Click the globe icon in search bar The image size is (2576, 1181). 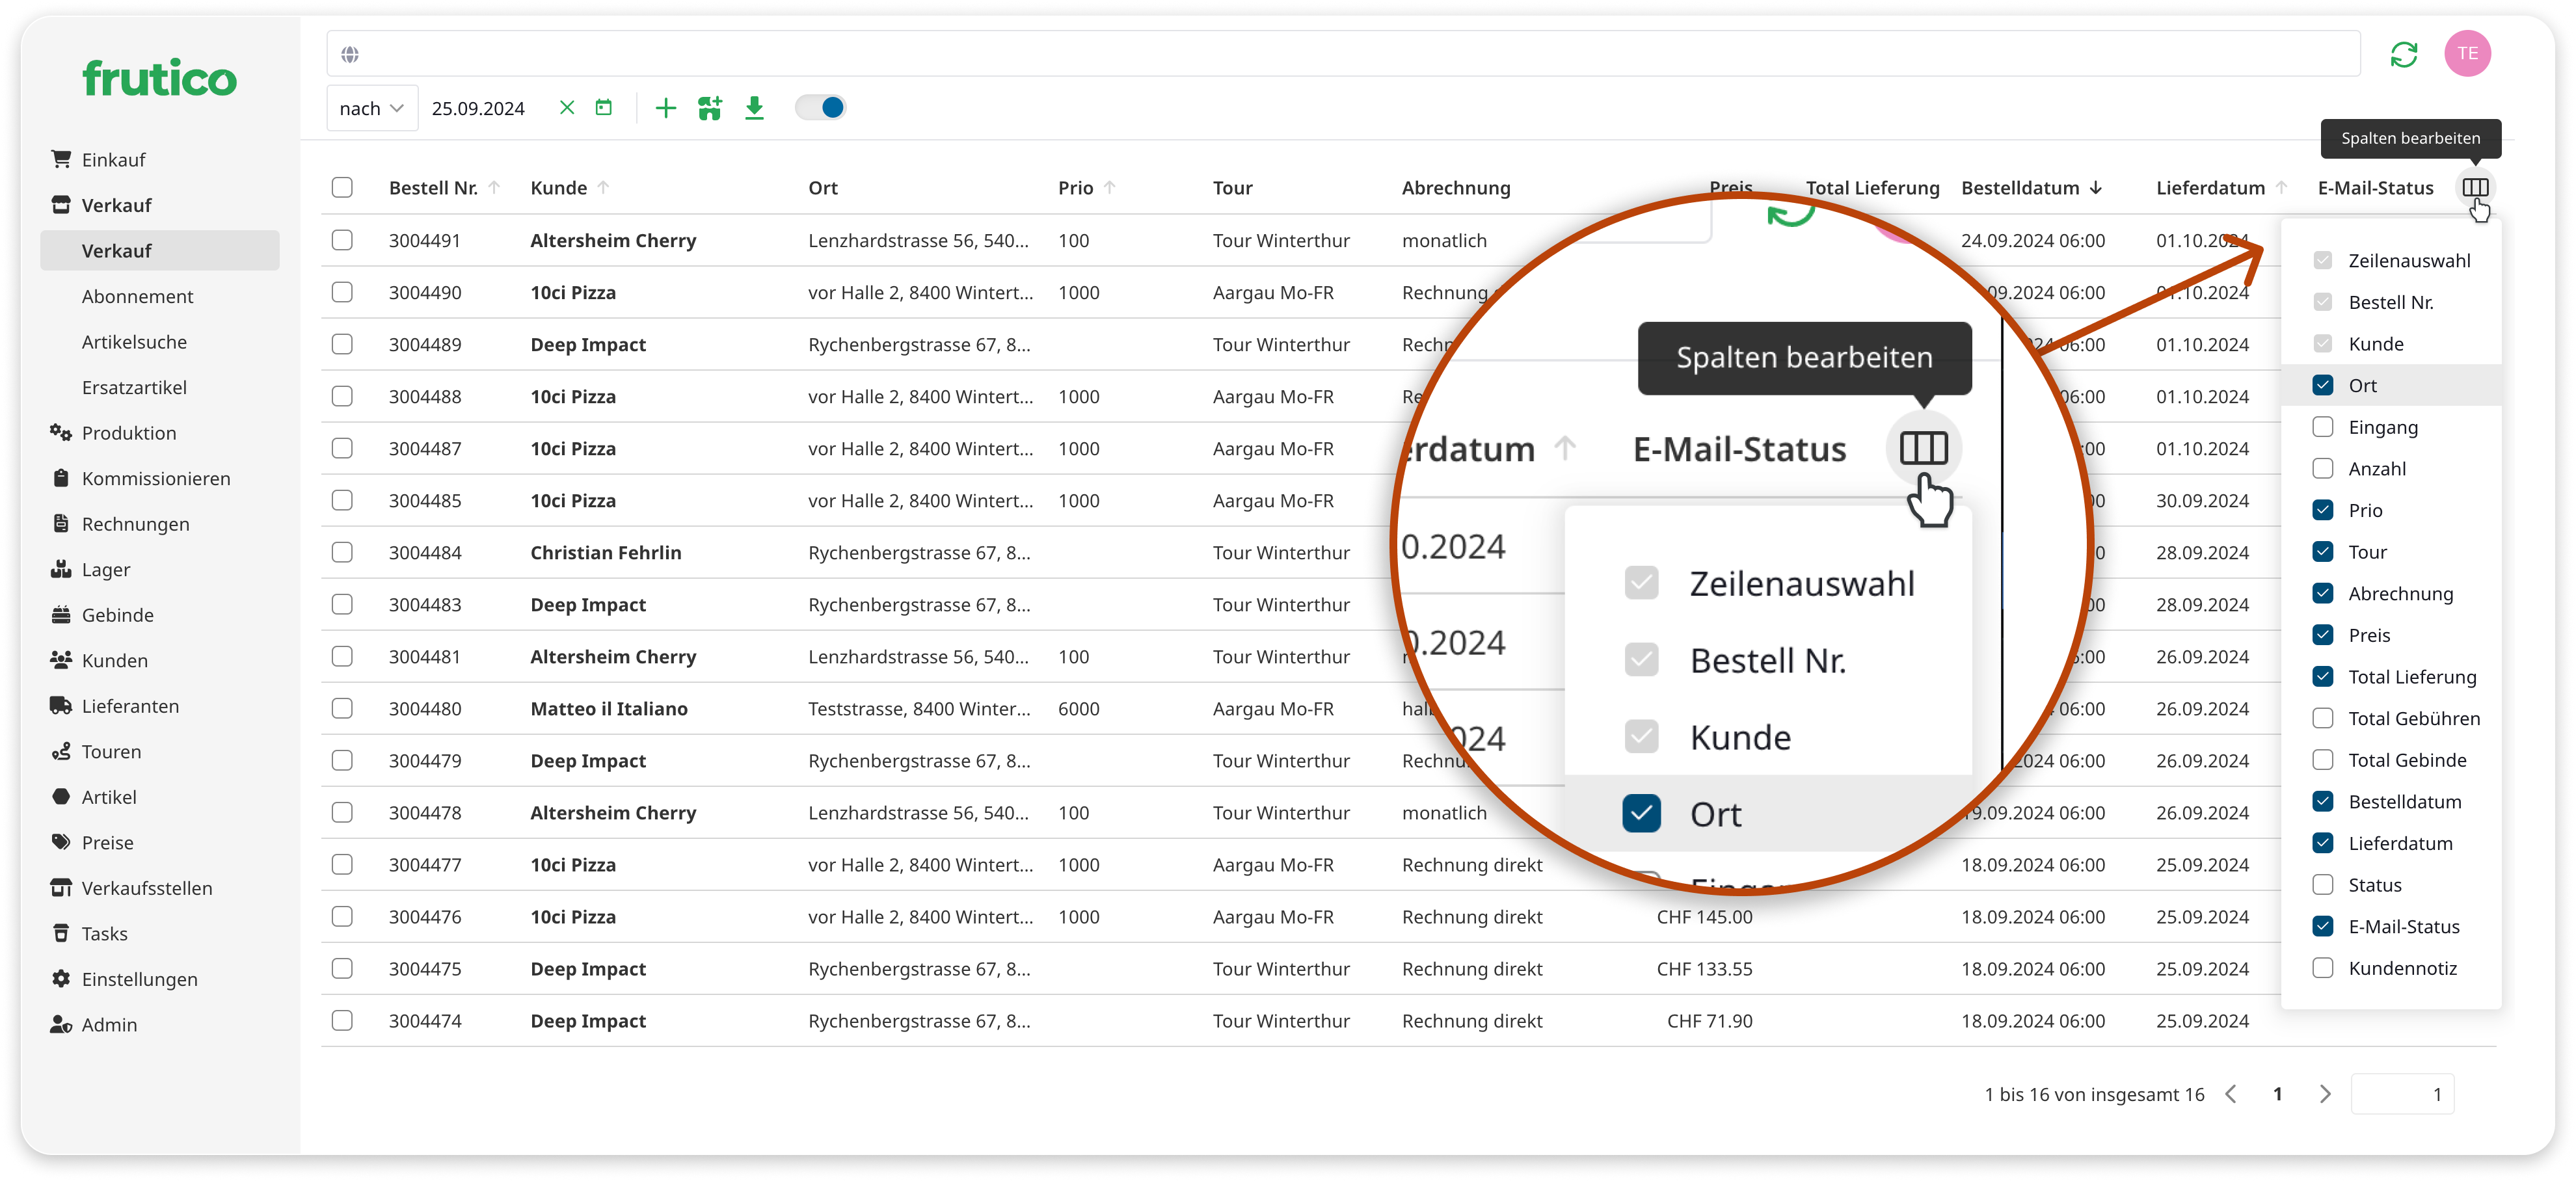(x=350, y=55)
